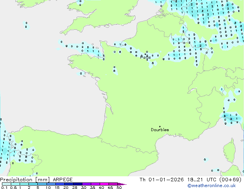Click the forecast date Th 01-01-2026

[162, 180]
